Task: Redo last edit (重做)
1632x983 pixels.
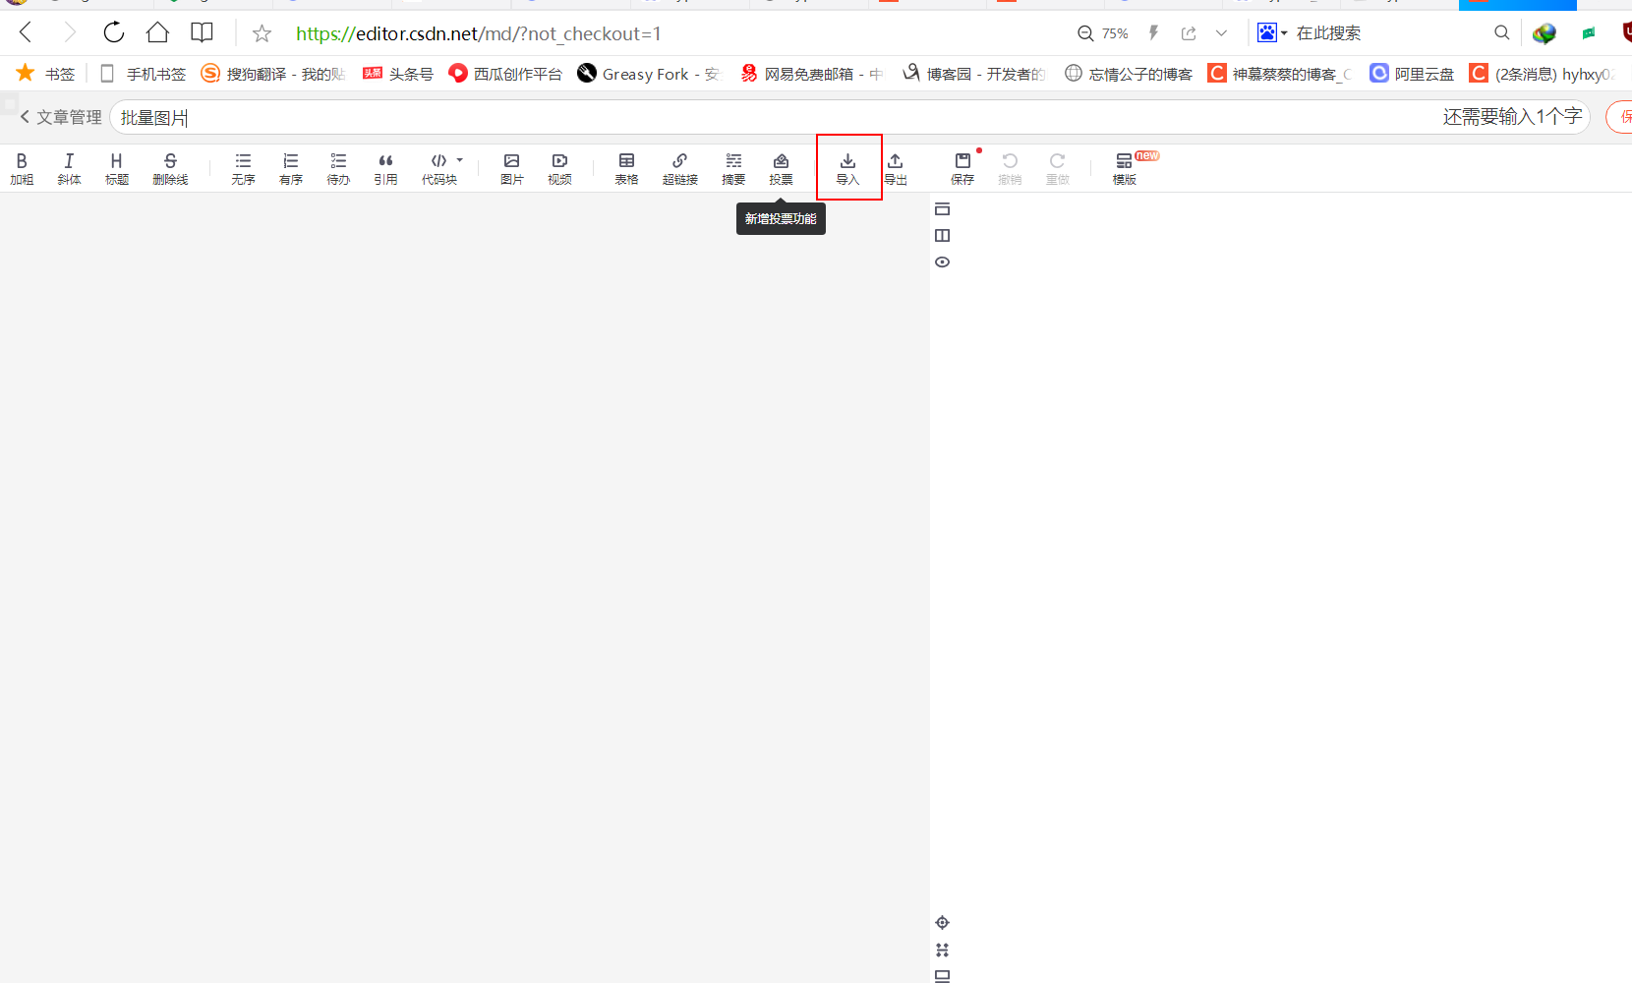Action: pos(1057,168)
